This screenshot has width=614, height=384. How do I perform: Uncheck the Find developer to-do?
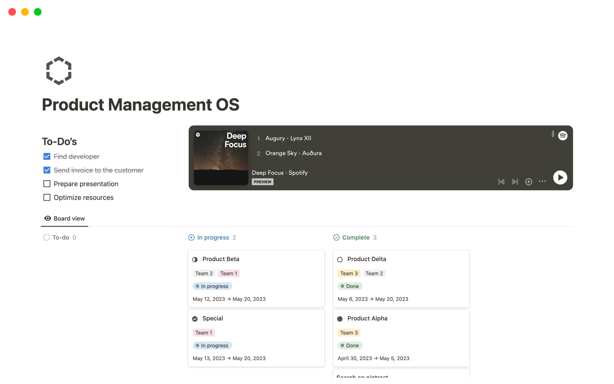[x=47, y=156]
